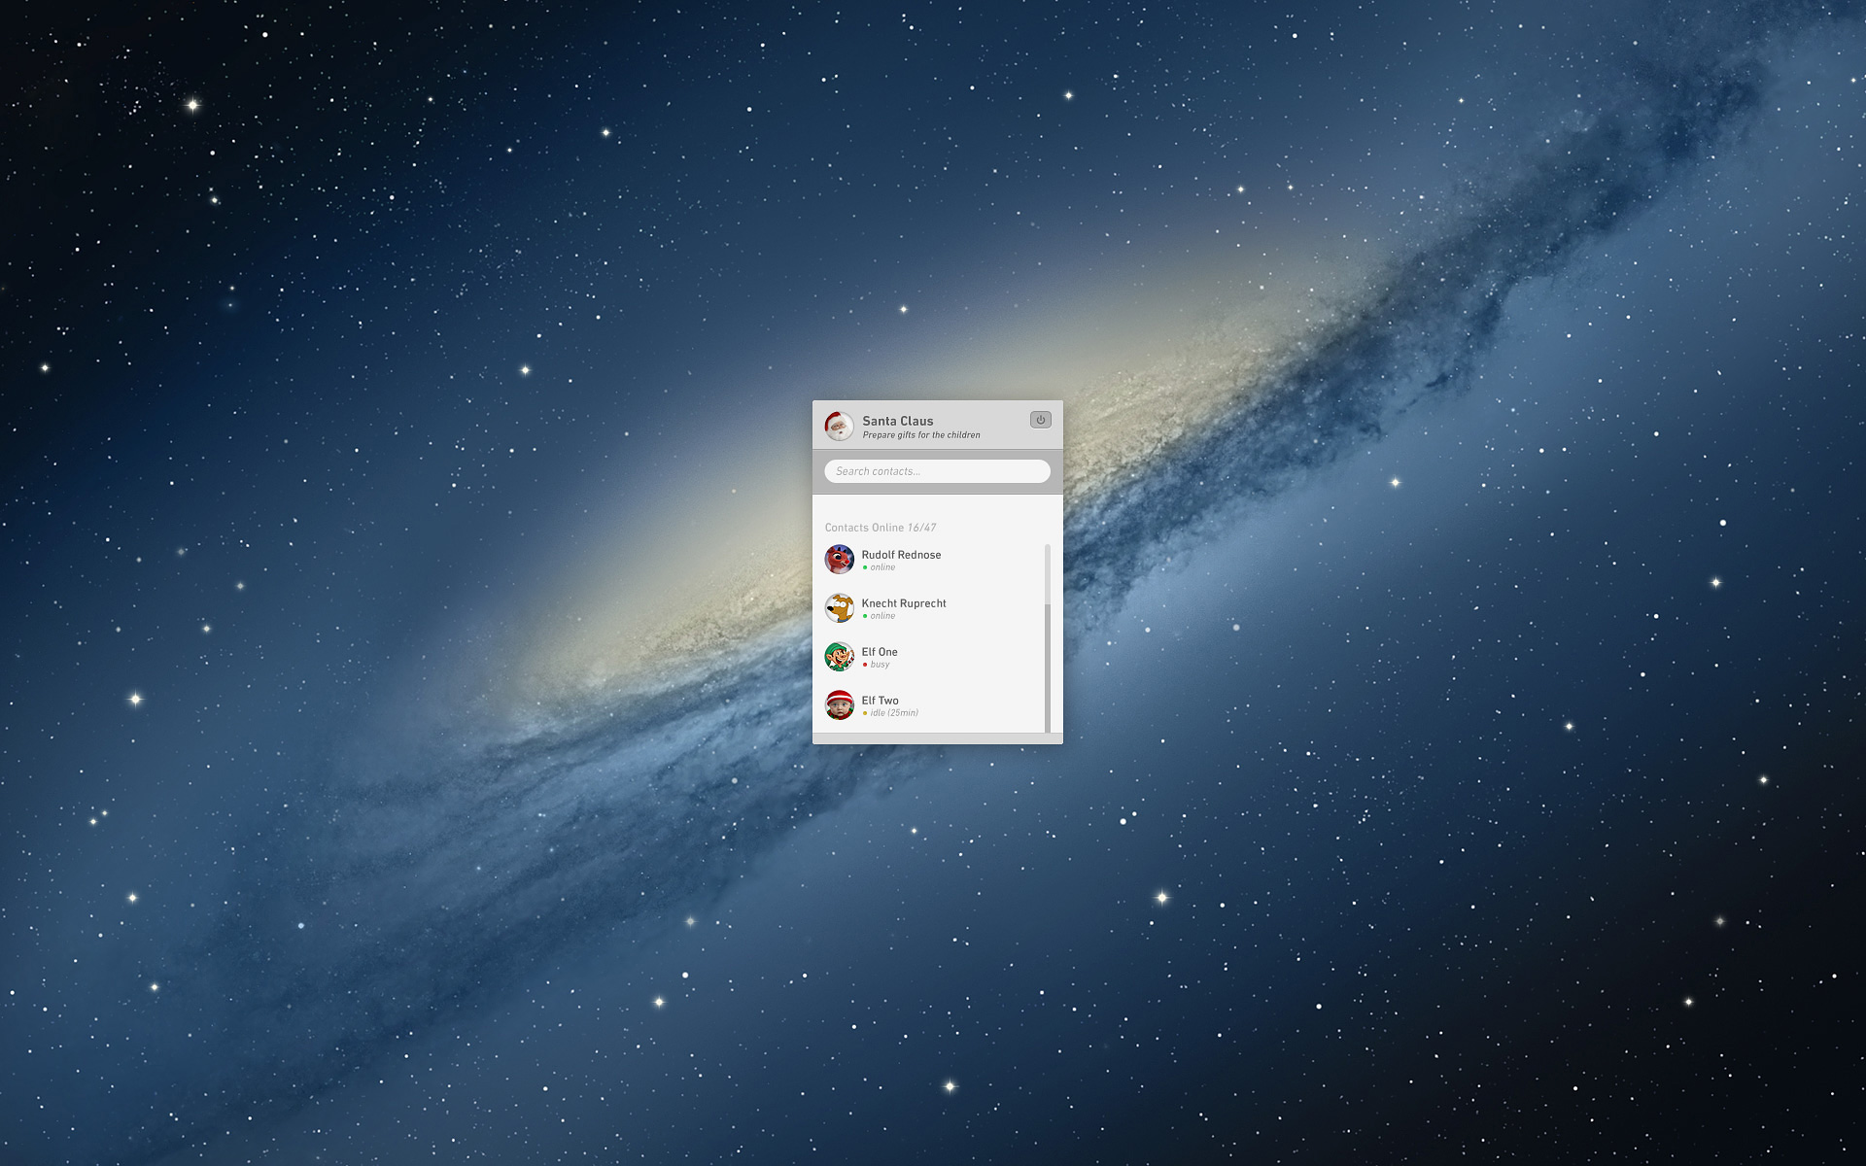Select the Knecht Ruprecht avatar
The height and width of the screenshot is (1166, 1866).
[x=840, y=608]
